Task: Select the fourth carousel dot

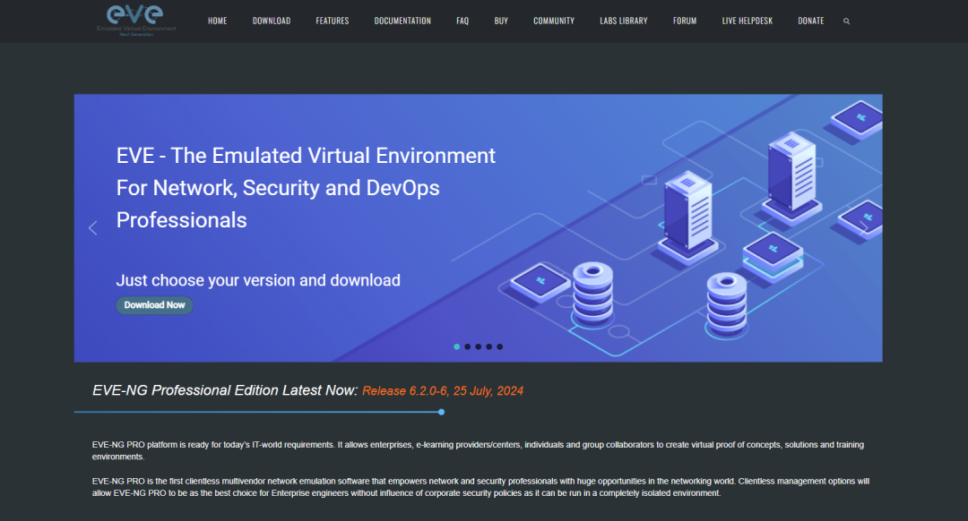Action: click(x=489, y=346)
